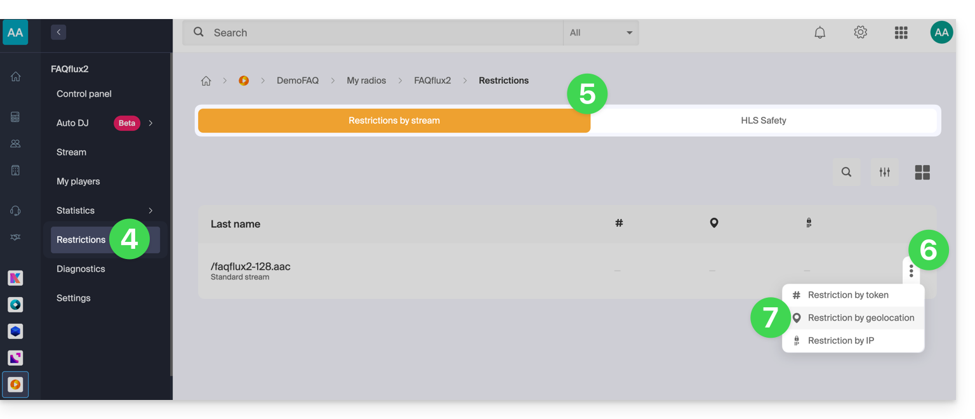The image size is (975, 419).
Task: Choose Restriction by geolocation option
Action: pyautogui.click(x=860, y=318)
